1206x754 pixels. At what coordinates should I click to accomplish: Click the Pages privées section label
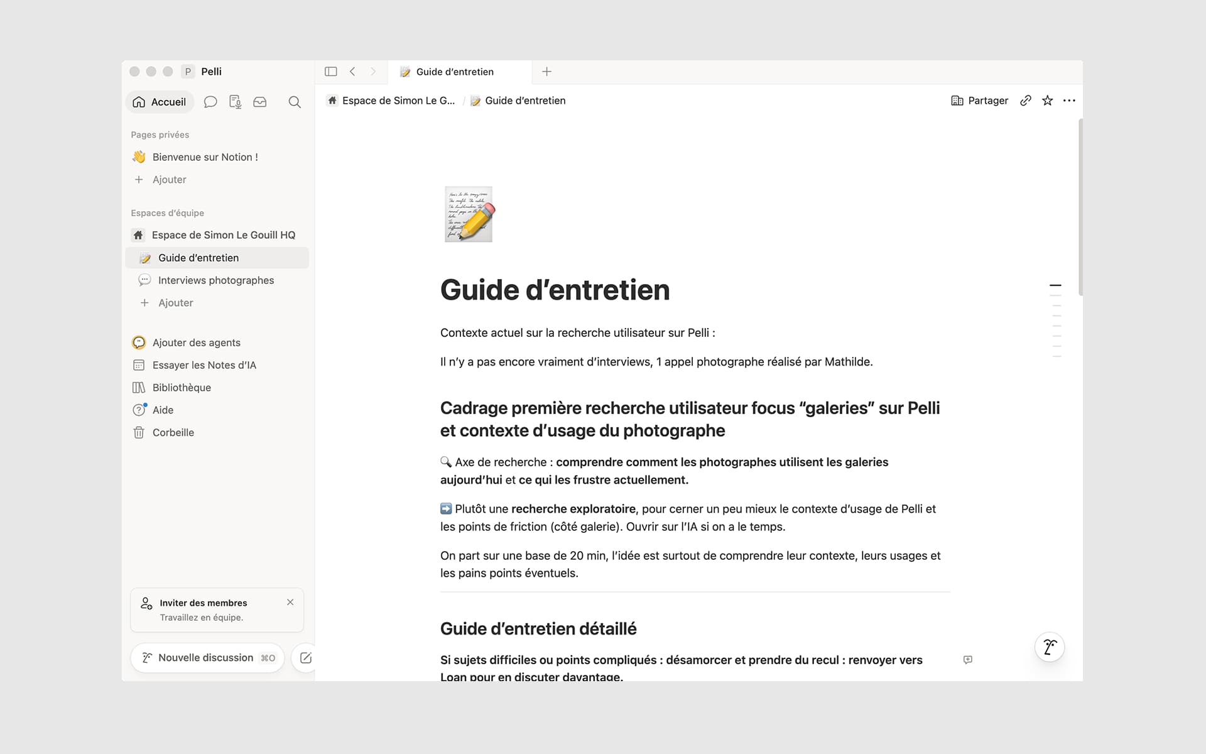coord(160,134)
